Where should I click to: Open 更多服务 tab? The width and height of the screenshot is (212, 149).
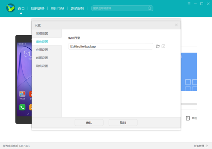click(77, 8)
